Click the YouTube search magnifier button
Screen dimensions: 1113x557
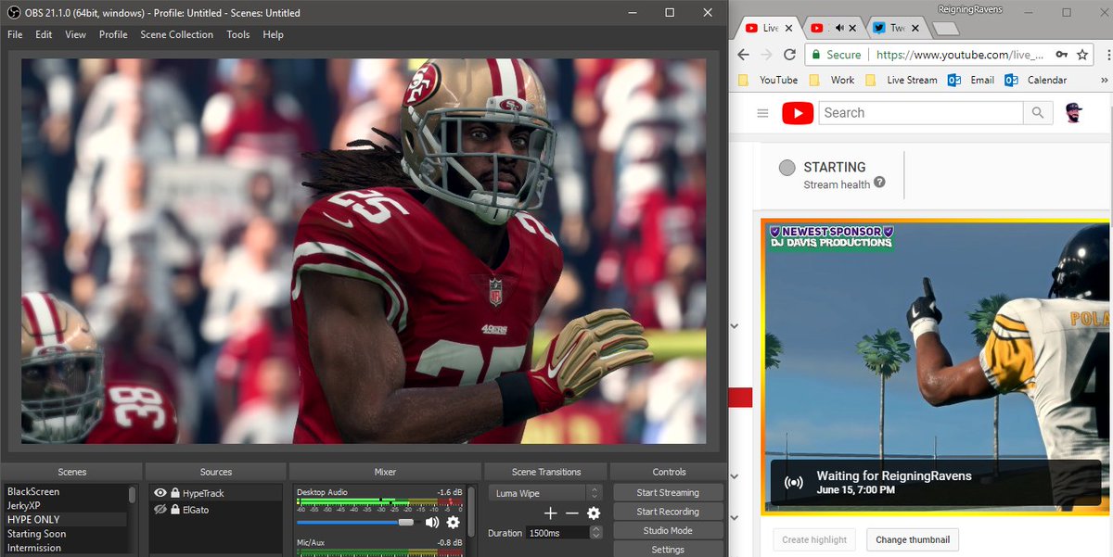click(1038, 113)
